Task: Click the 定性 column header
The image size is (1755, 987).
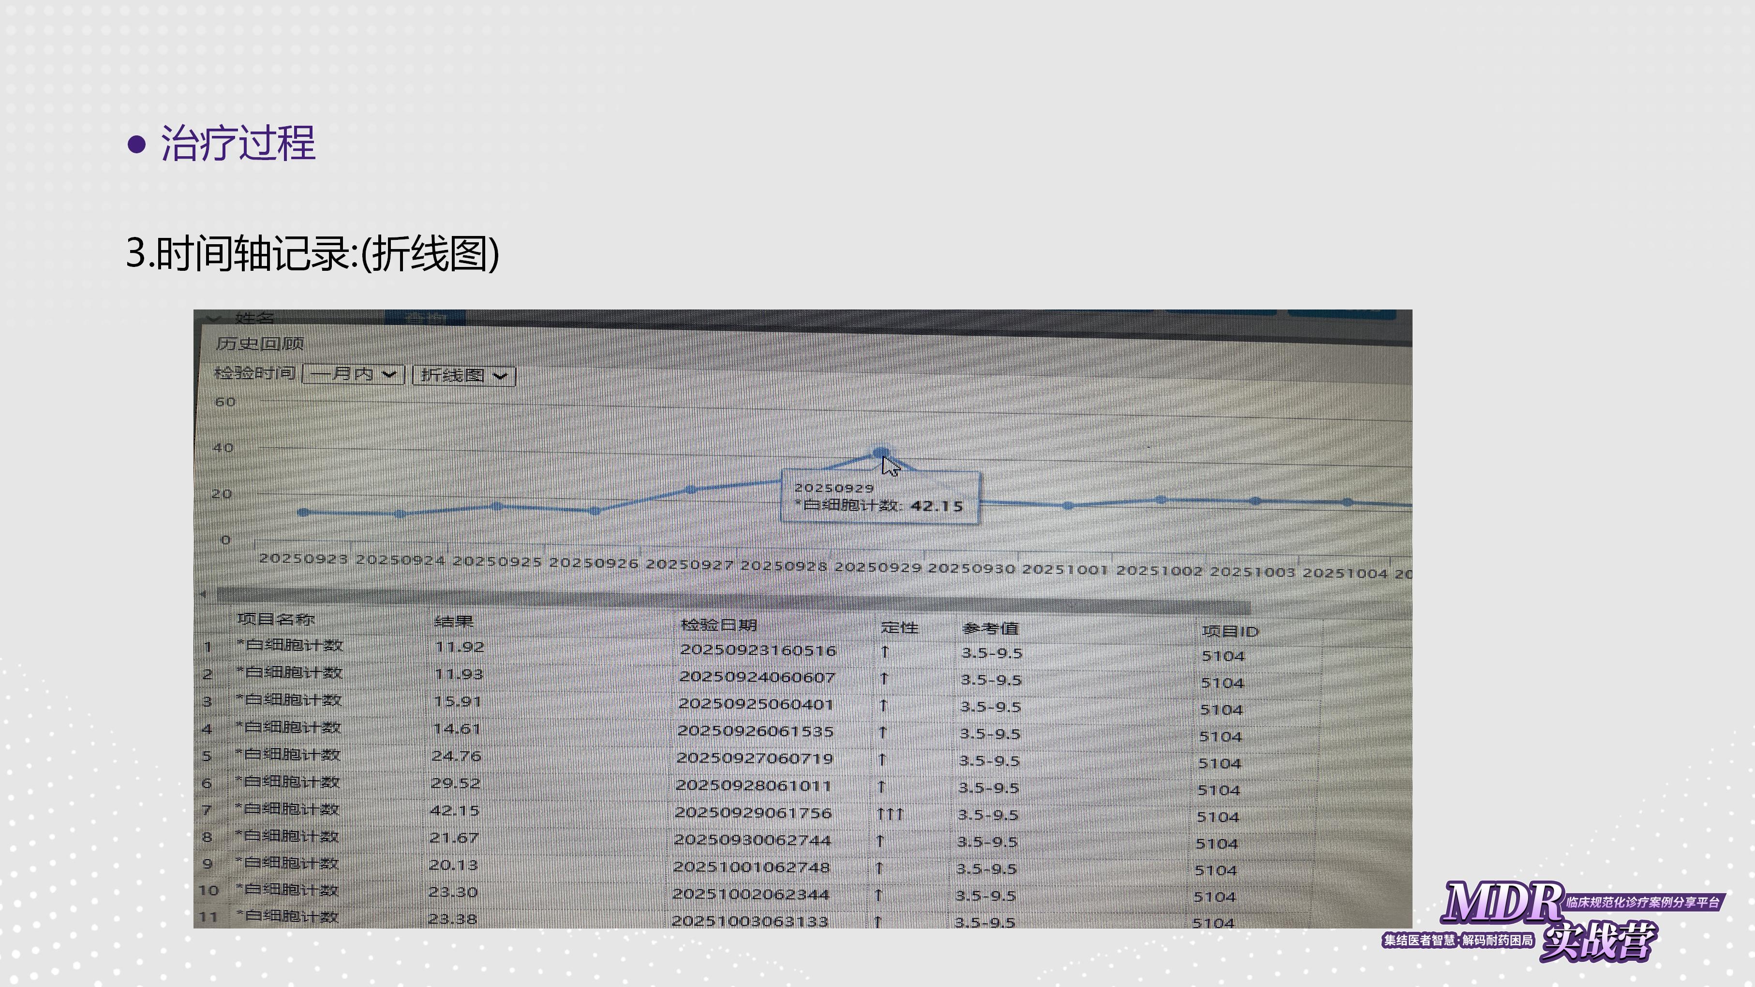Action: (899, 627)
